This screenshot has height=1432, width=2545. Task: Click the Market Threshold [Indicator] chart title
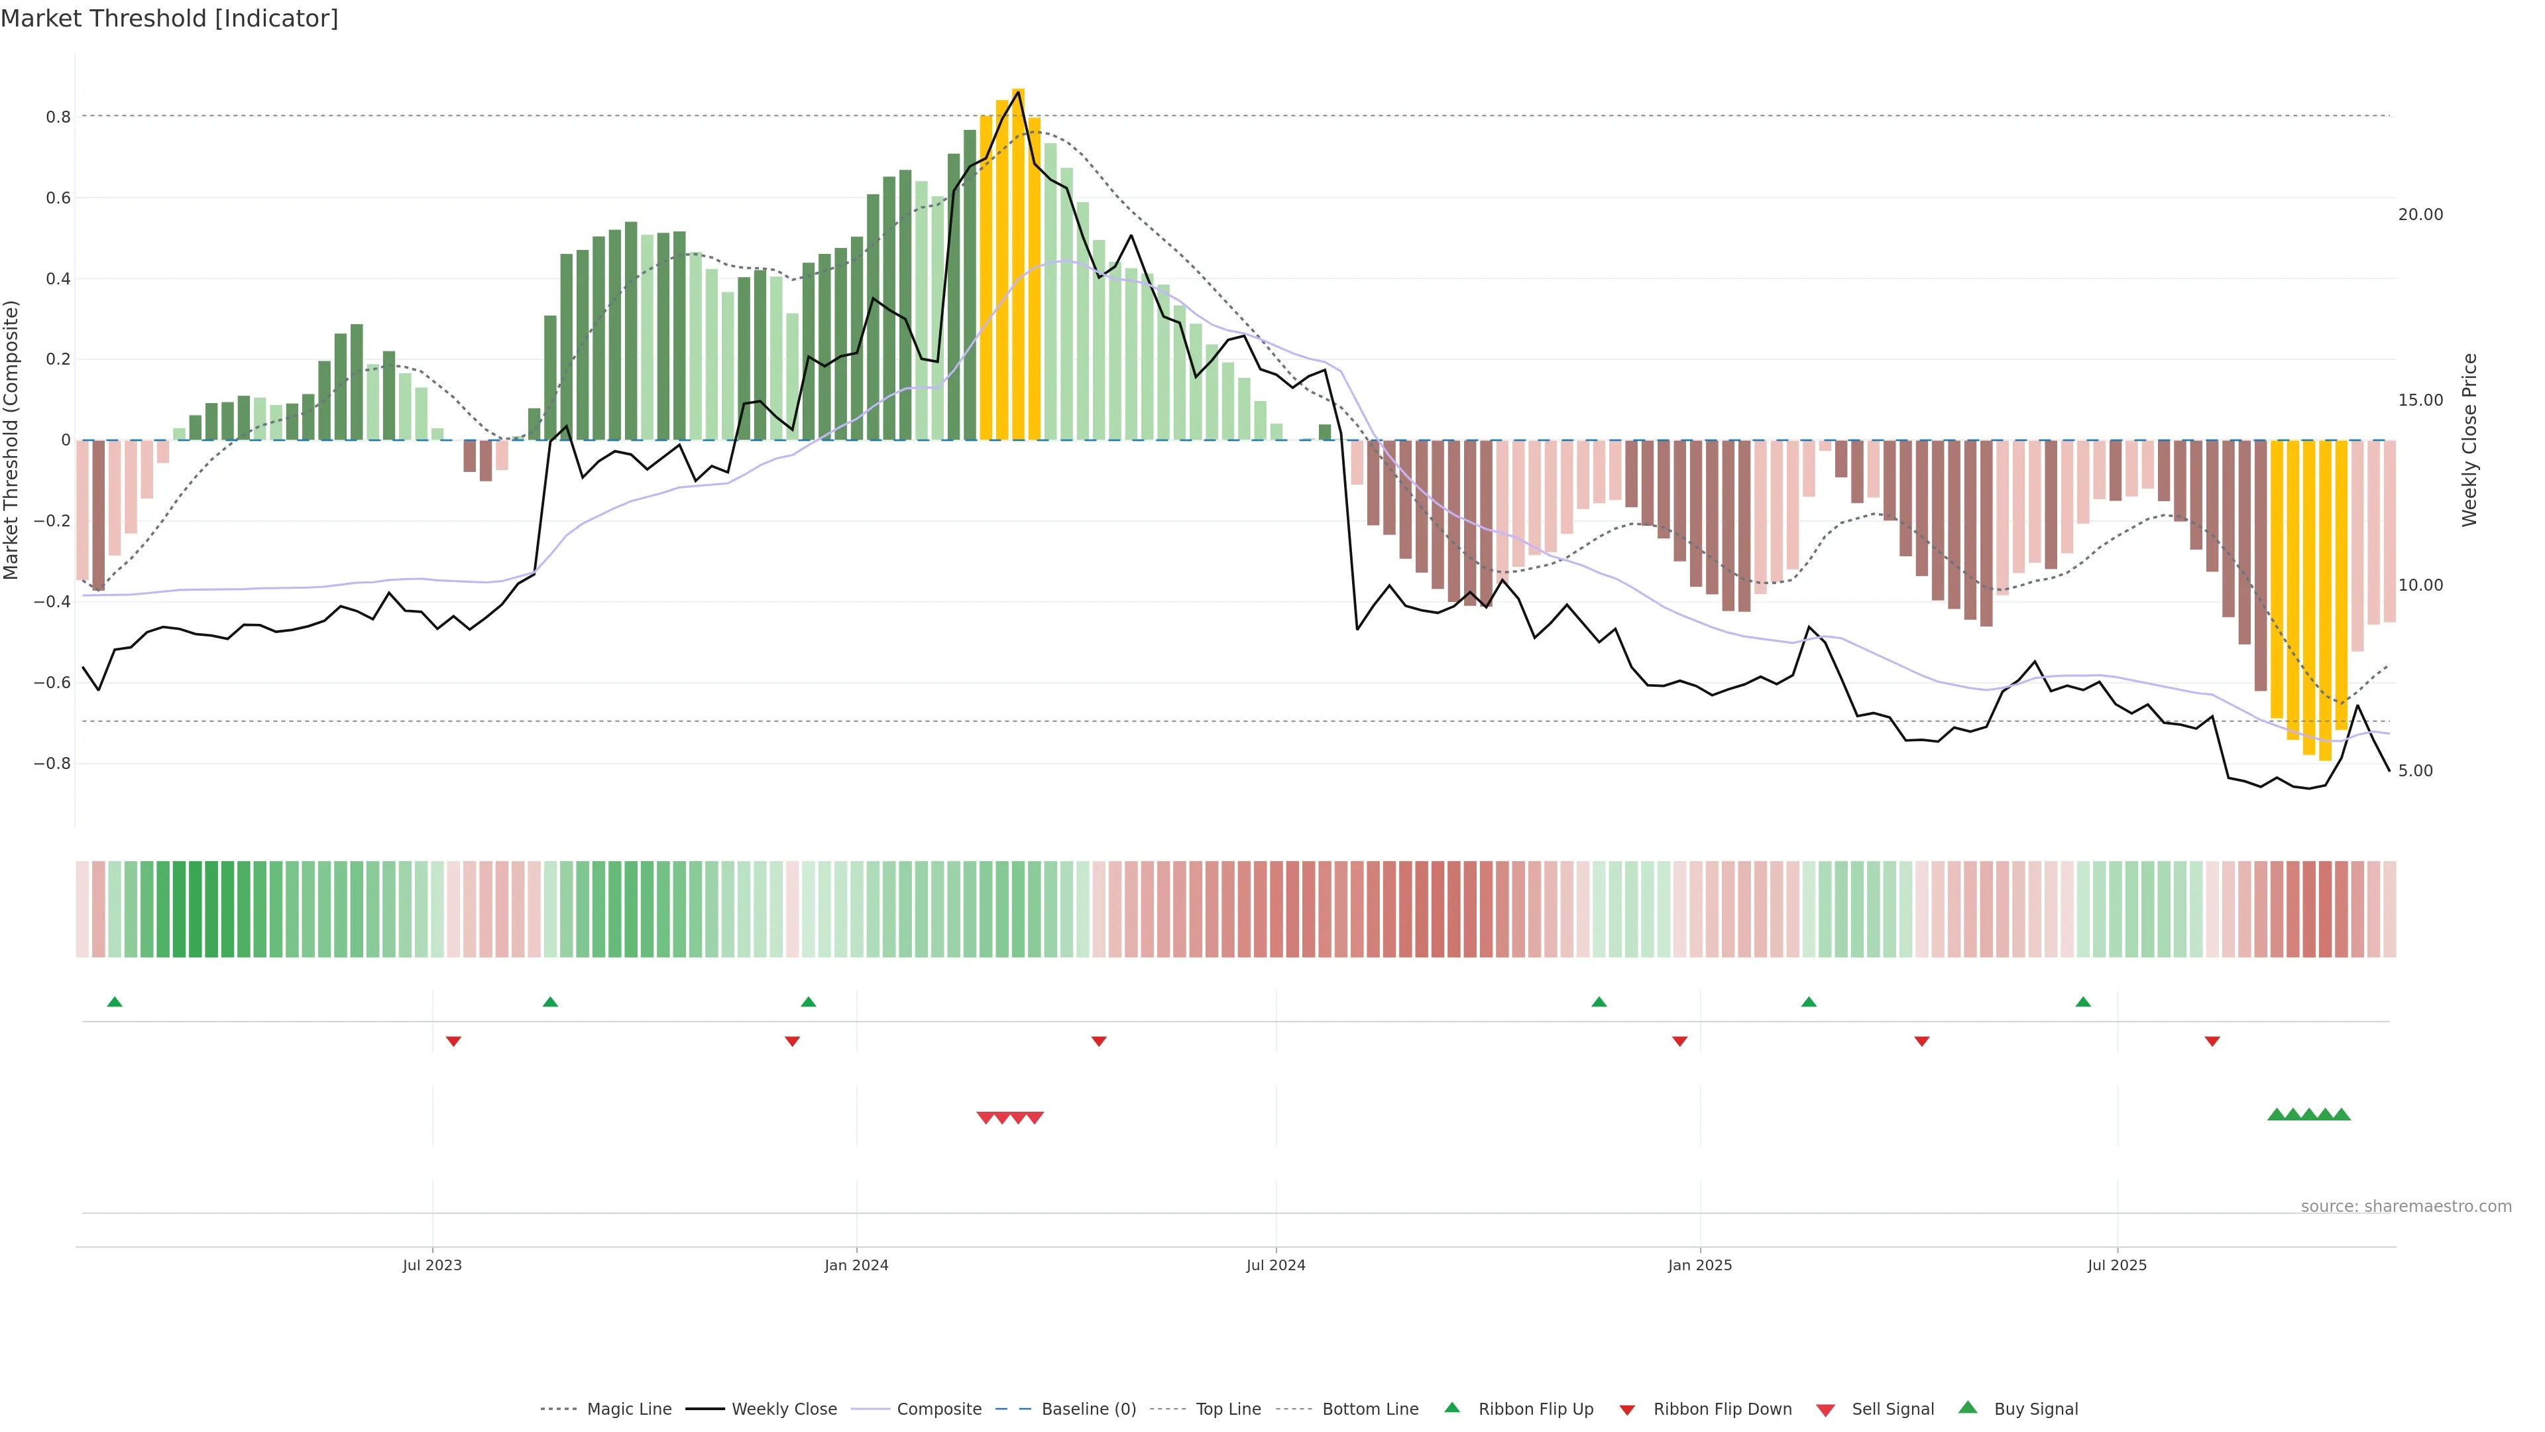click(169, 19)
